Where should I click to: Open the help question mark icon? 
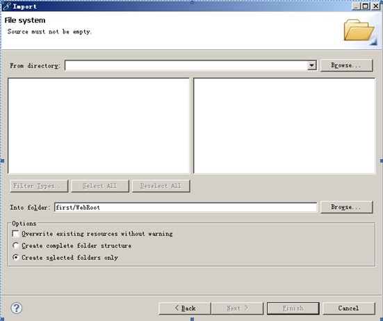pos(17,308)
